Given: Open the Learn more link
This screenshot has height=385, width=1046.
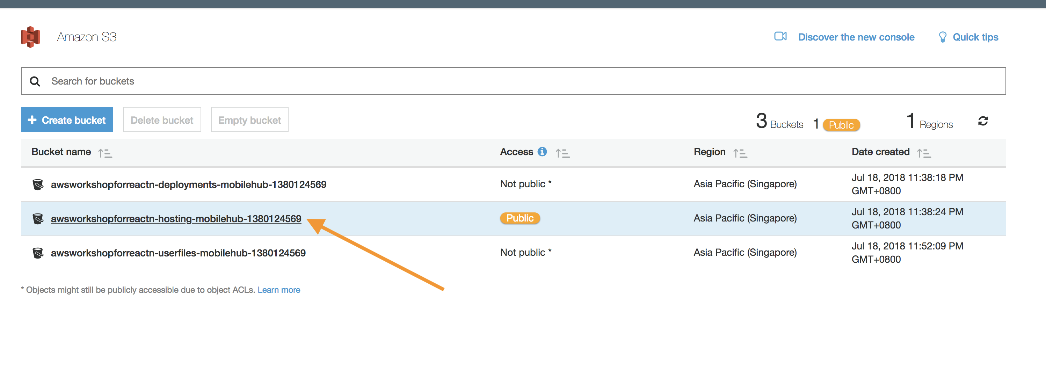Looking at the screenshot, I should point(278,290).
